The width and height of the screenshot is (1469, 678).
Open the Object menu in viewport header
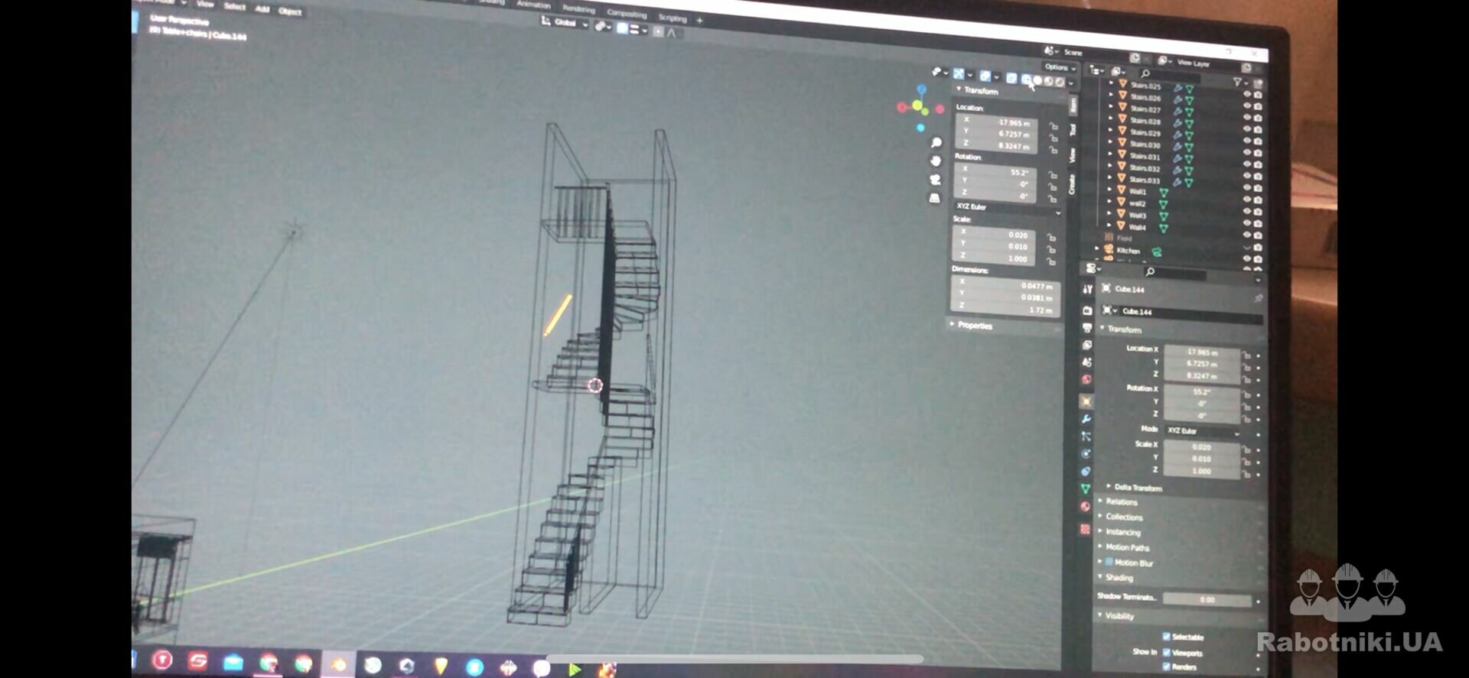click(x=290, y=11)
